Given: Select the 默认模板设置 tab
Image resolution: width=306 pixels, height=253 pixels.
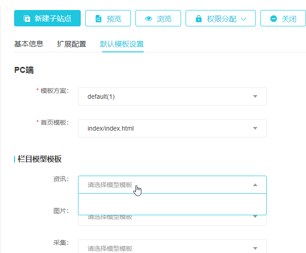Looking at the screenshot, I should 122,44.
